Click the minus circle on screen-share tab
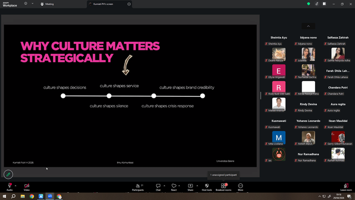Viewport: 355px width, 200px height. coord(129,4)
